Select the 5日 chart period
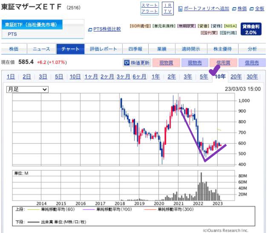The width and height of the screenshot is (268, 233). coord(59,77)
